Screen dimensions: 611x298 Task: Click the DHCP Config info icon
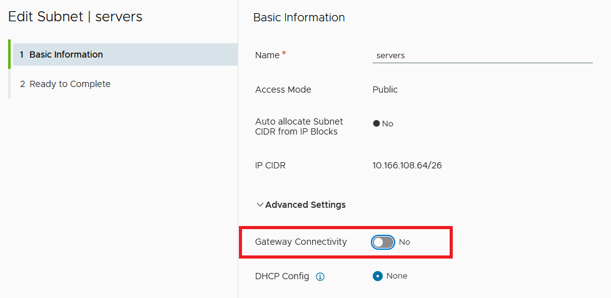click(x=320, y=276)
